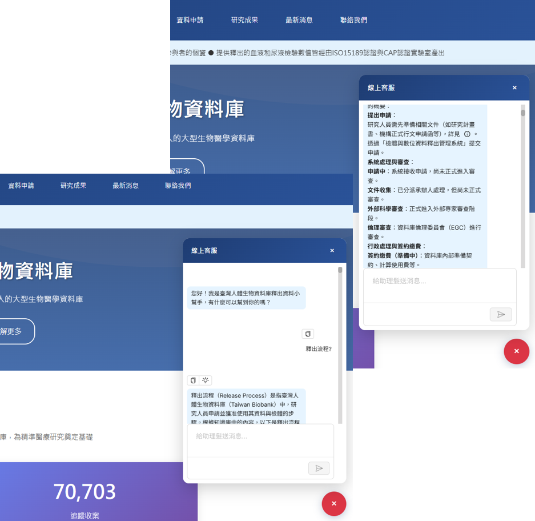Focus the message input in the 提出申請 chat window
The height and width of the screenshot is (521, 535).
(440, 281)
